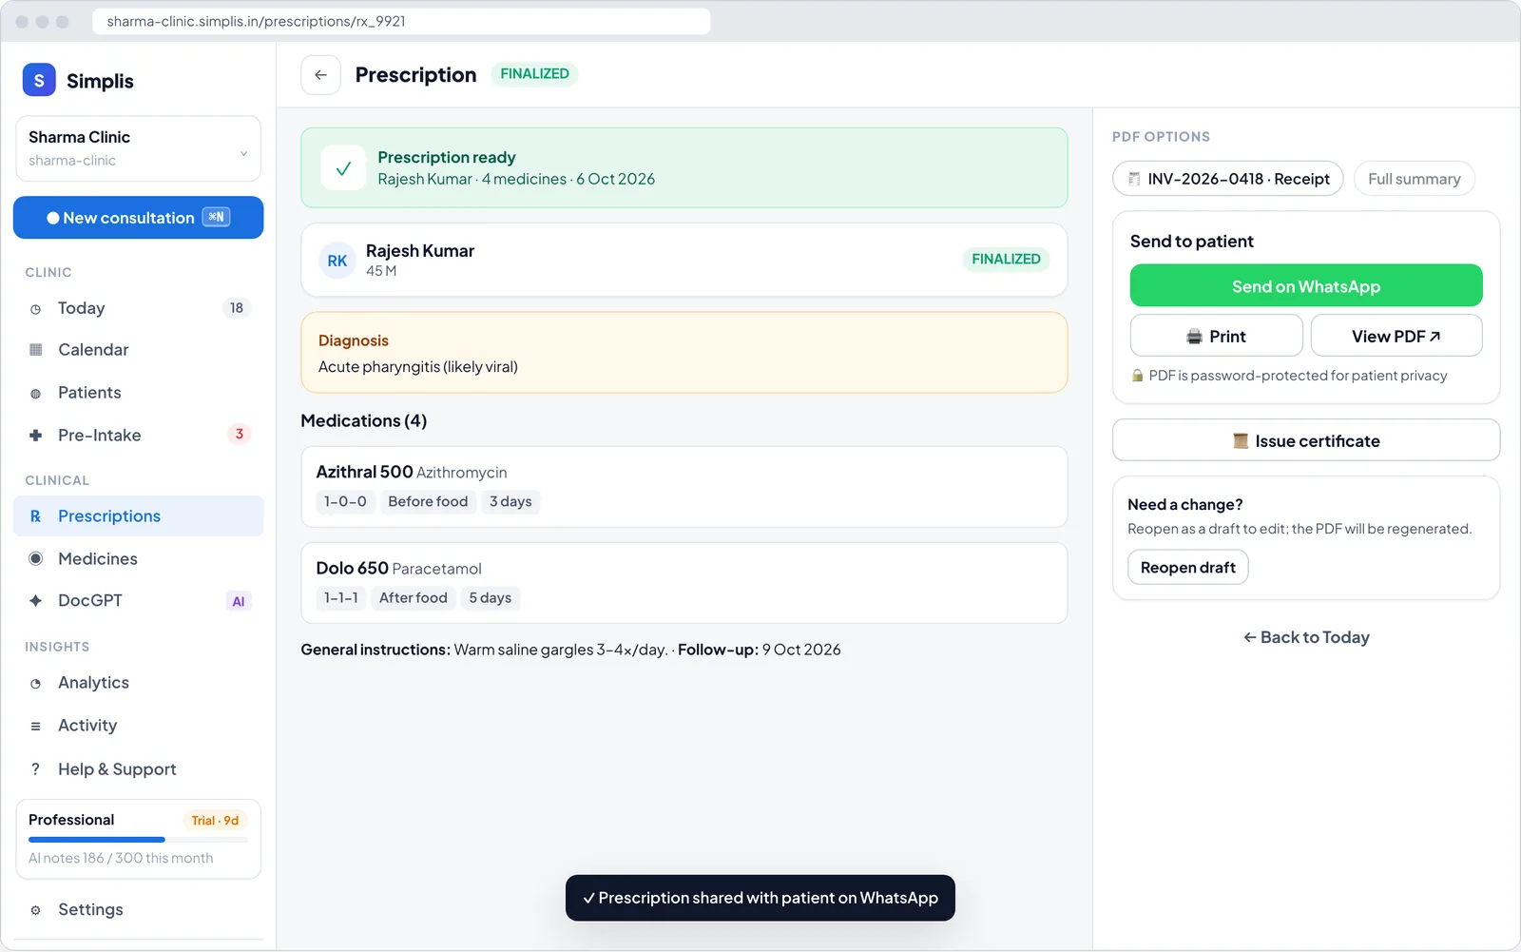This screenshot has height=952, width=1521.
Task: Click the Simplis logo icon
Action: point(39,81)
